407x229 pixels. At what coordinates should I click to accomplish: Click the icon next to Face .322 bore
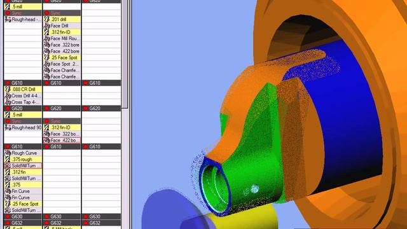[46, 45]
